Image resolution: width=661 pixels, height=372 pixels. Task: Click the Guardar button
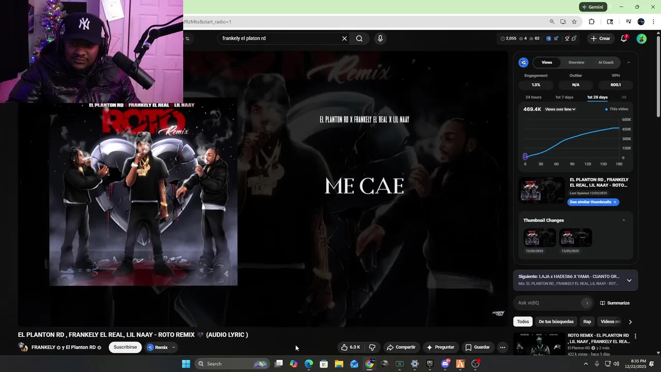[x=478, y=347]
